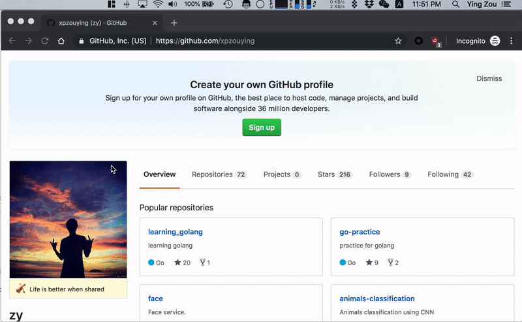Reload the page with the refresh icon
This screenshot has width=522, height=322.
(45, 40)
